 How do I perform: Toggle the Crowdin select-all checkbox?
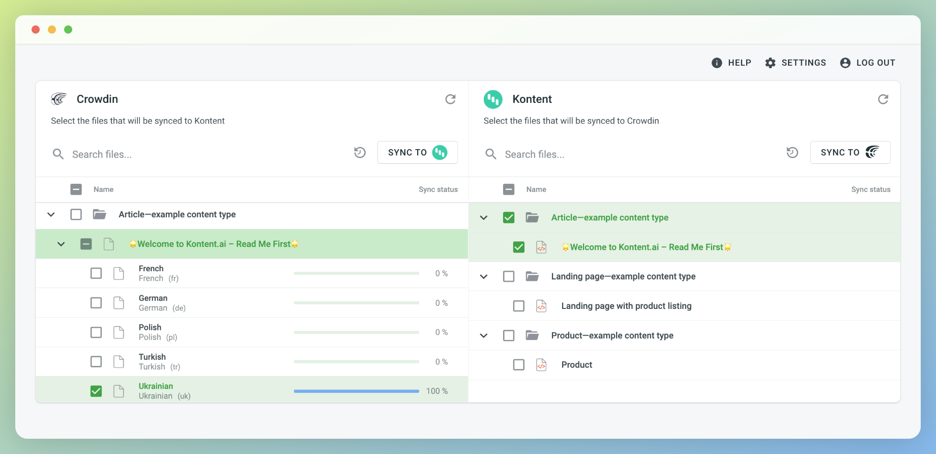pos(76,189)
